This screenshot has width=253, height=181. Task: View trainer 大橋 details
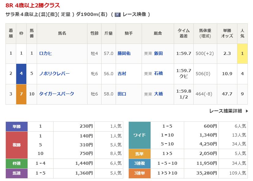click(158, 94)
